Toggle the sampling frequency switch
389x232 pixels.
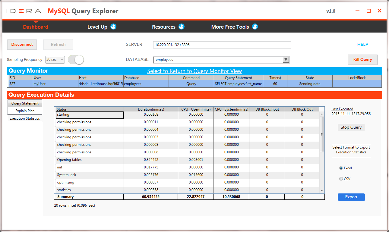[76, 60]
